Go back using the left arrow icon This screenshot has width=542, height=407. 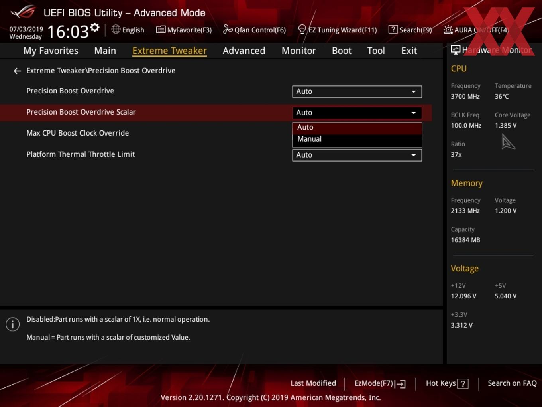tap(17, 71)
